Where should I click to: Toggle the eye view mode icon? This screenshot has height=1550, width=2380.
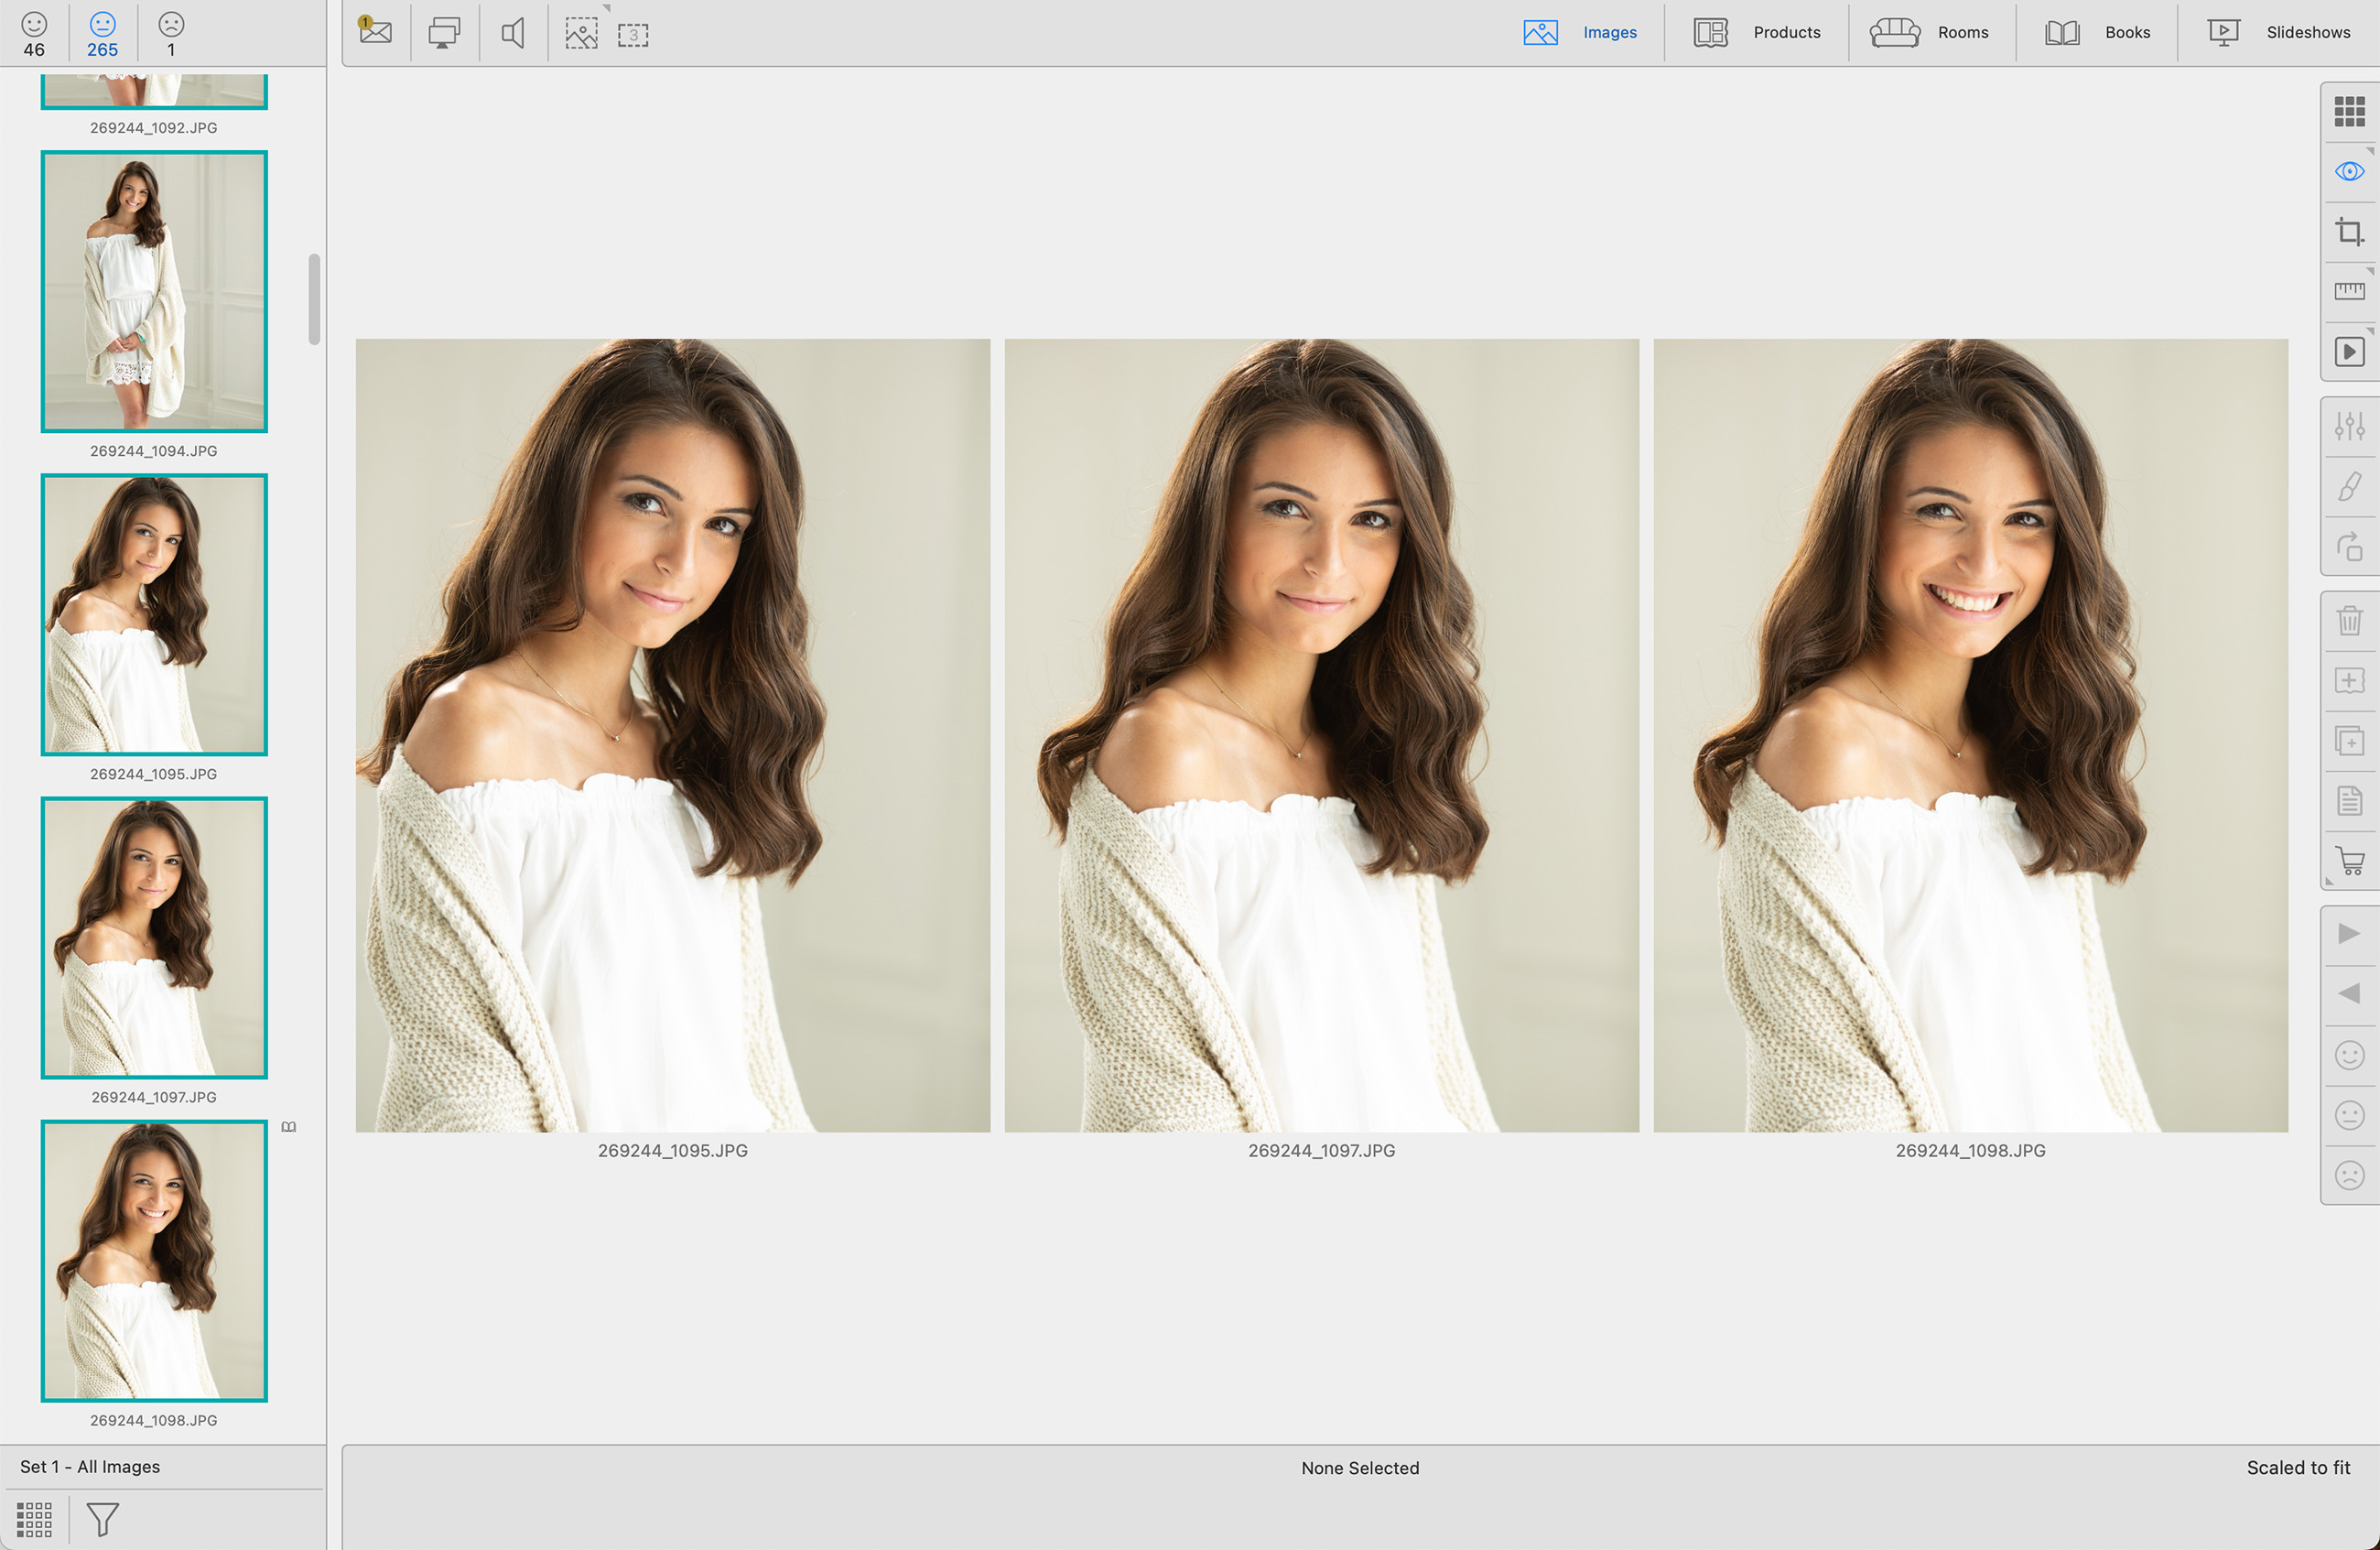click(2349, 172)
